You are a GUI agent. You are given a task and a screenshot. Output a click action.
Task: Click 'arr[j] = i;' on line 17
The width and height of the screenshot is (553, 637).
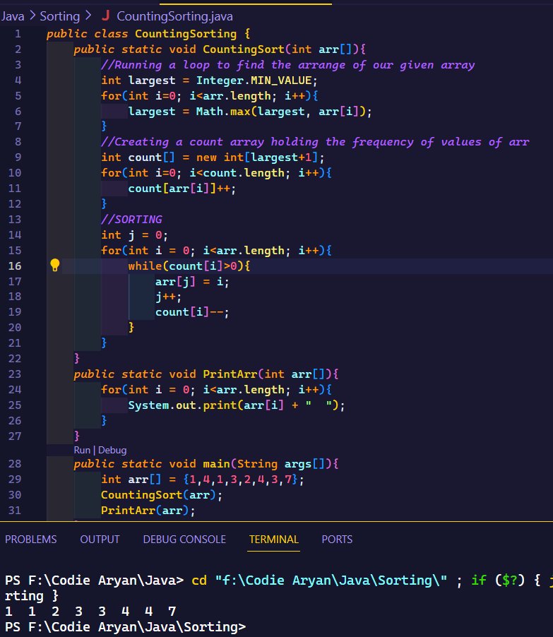tap(192, 282)
